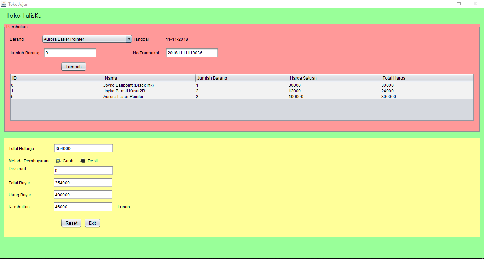Click the Java icon in the title bar
Viewport: 484px width, 259px height.
4,4
